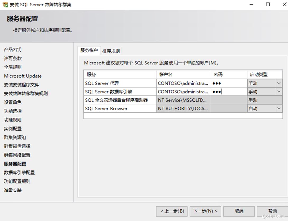Open 准备安装 in the sidebar
288x221 pixels.
[x=12, y=190]
